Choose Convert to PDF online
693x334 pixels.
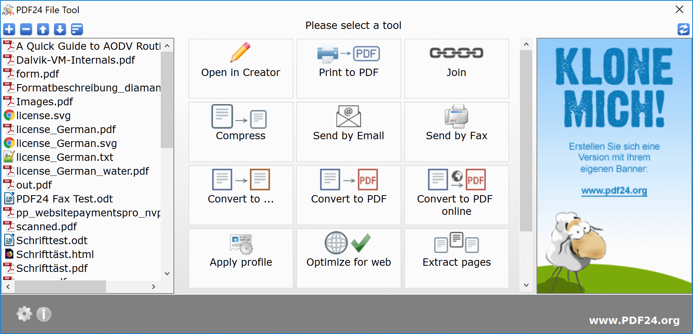(x=456, y=195)
